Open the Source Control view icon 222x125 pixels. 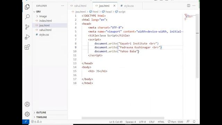[x=27, y=27]
